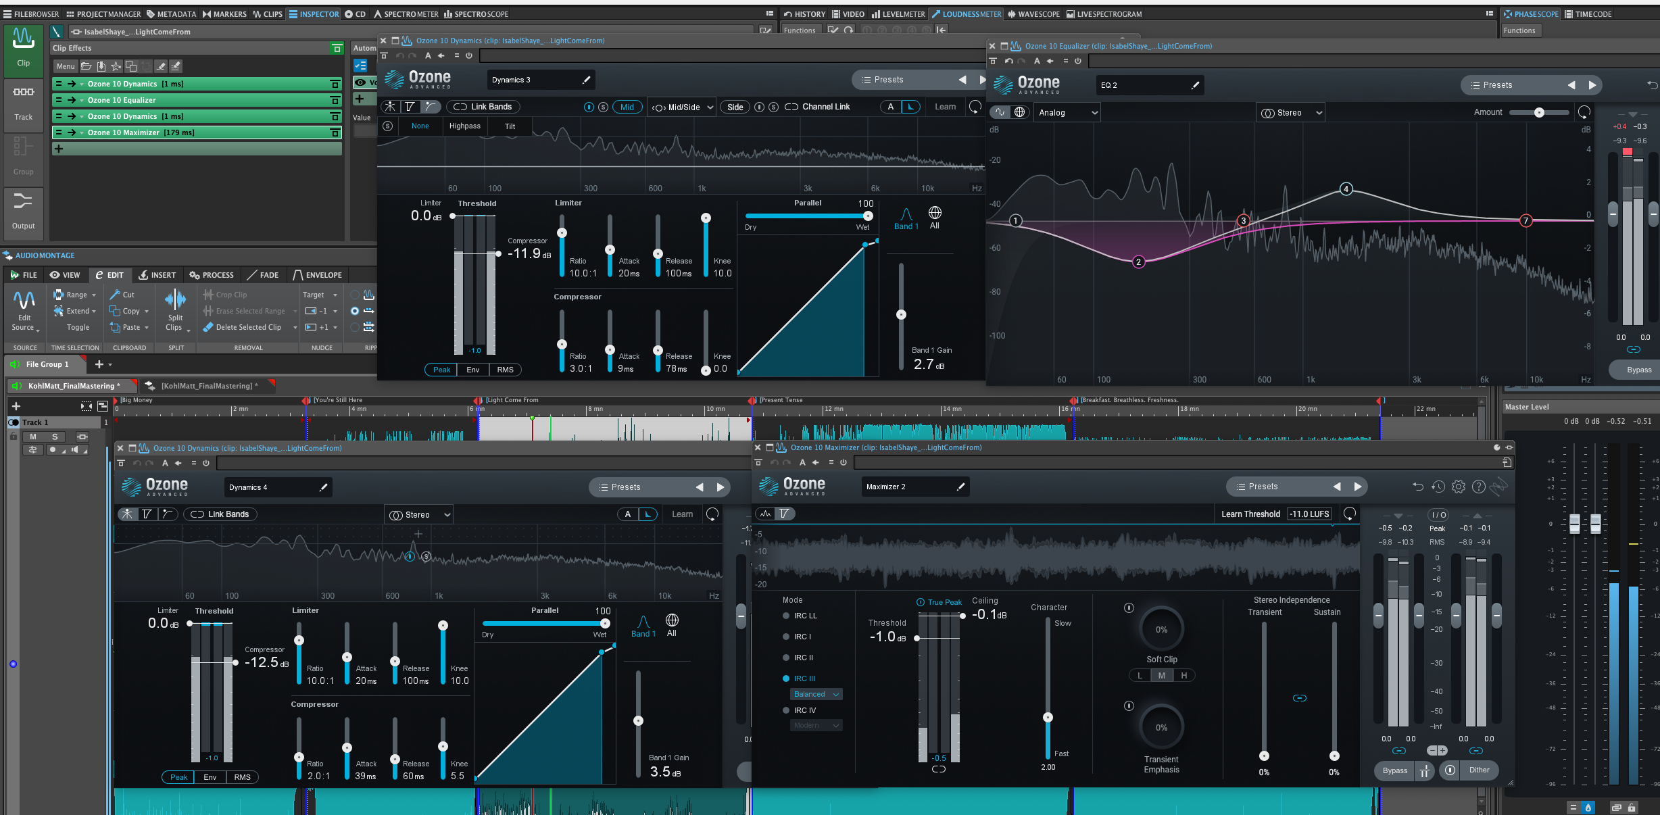Open the INSERT ribbon tab

(157, 275)
